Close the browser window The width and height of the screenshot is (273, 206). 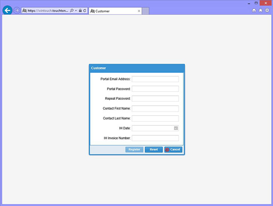pyautogui.click(x=266, y=3)
